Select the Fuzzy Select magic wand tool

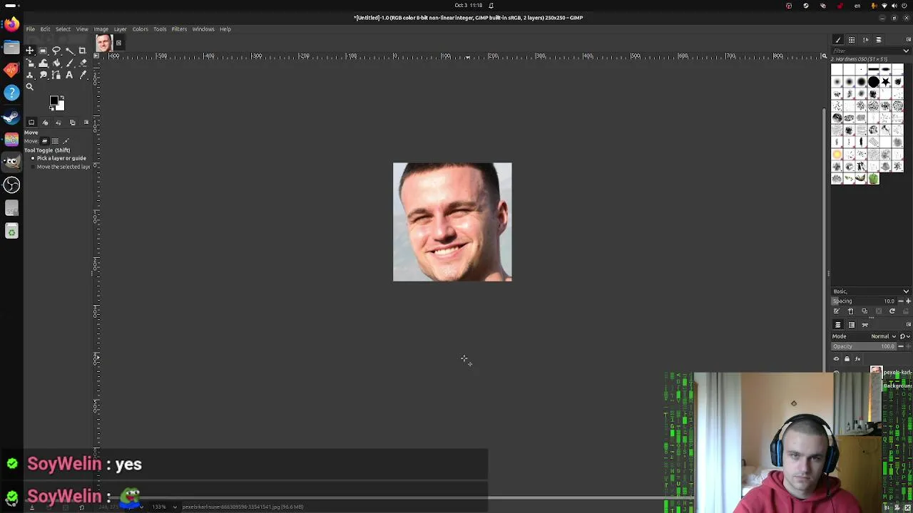(x=69, y=51)
